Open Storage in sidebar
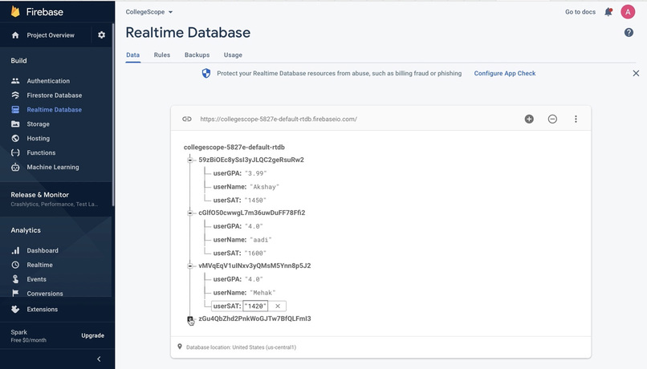 point(38,124)
